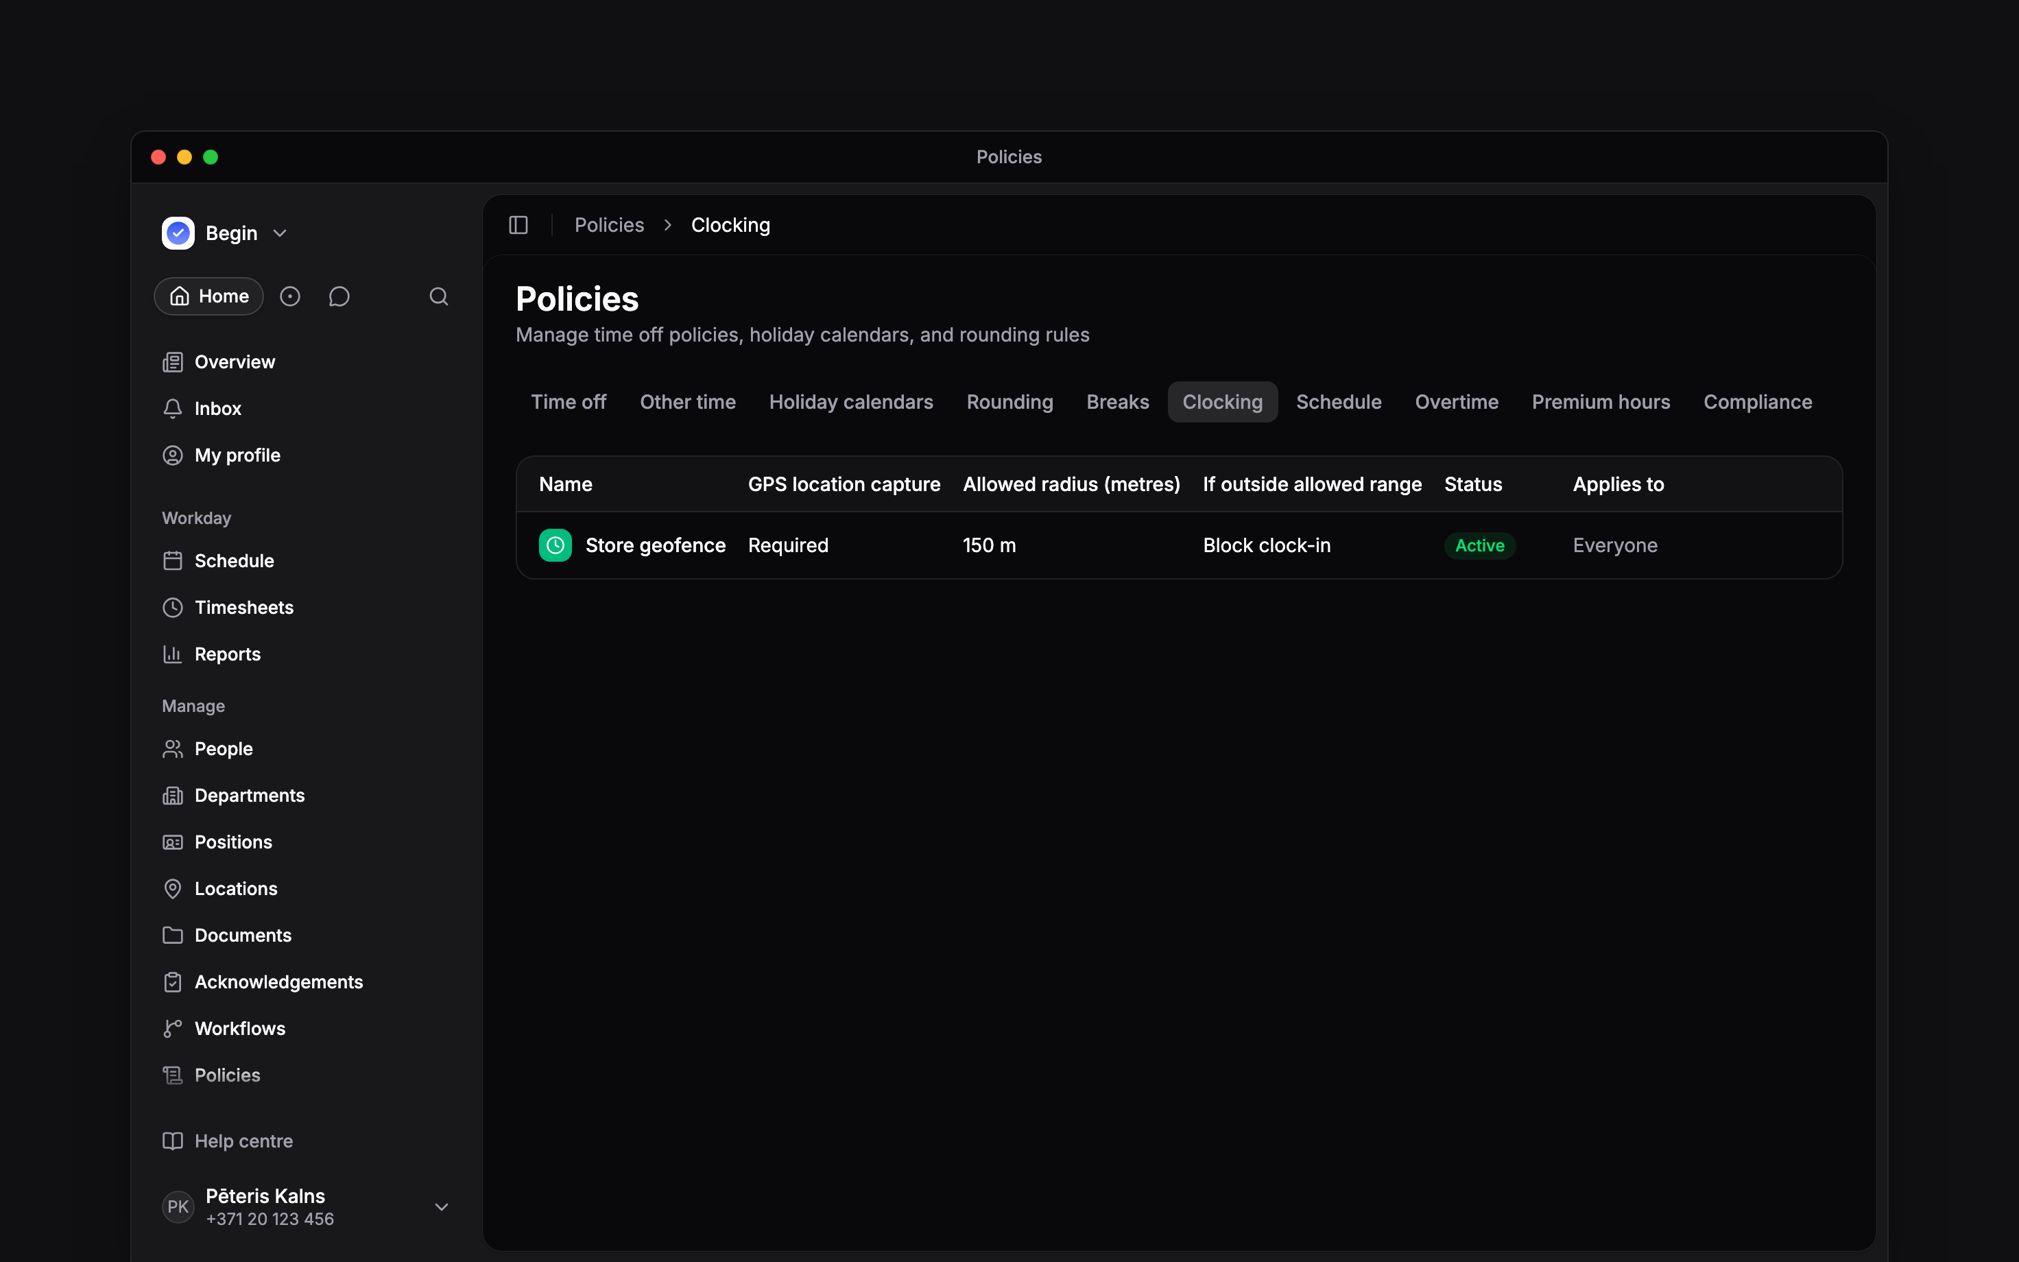This screenshot has height=1262, width=2019.
Task: Click the Locations pin icon
Action: click(x=173, y=889)
